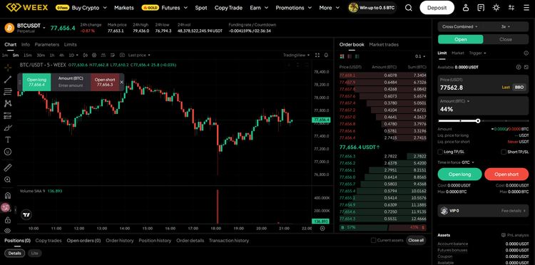This screenshot has width=535, height=265.
Task: Lock all drawing tools
Action: pos(8,220)
